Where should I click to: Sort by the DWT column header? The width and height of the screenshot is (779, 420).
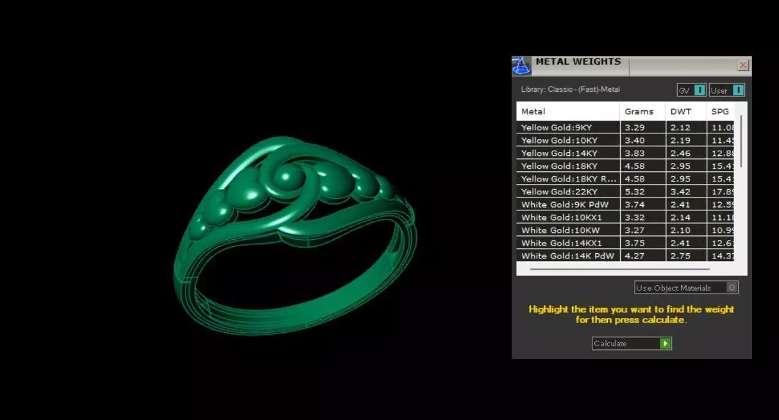[x=686, y=112]
